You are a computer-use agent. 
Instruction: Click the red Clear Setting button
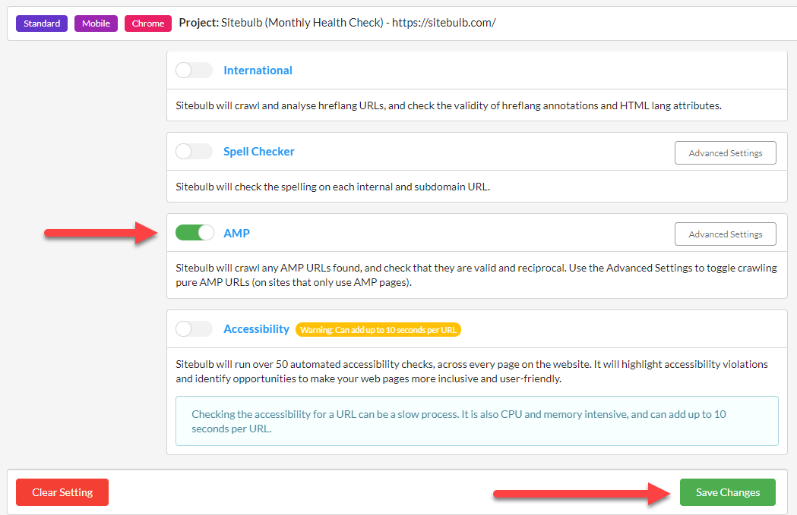[62, 492]
